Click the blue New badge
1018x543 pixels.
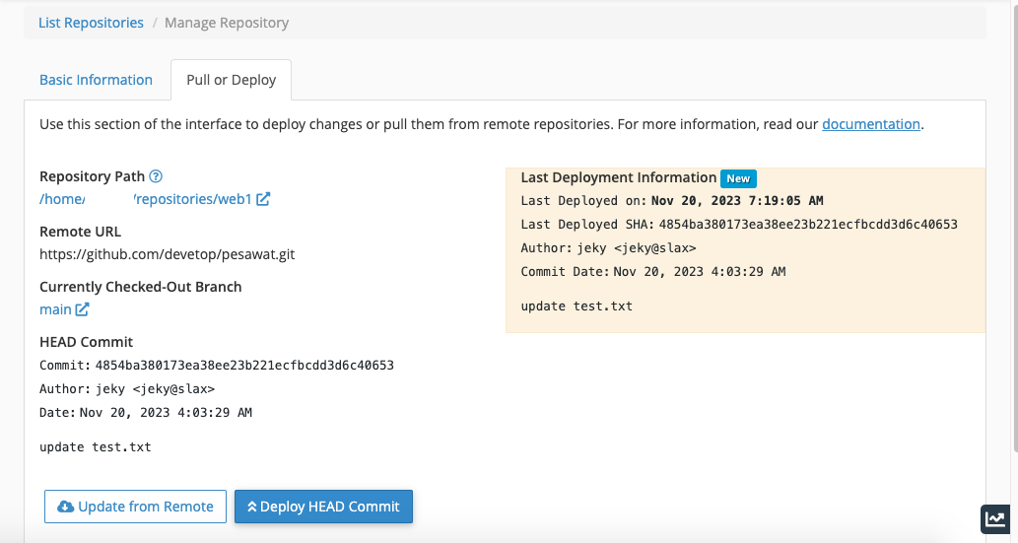tap(738, 178)
